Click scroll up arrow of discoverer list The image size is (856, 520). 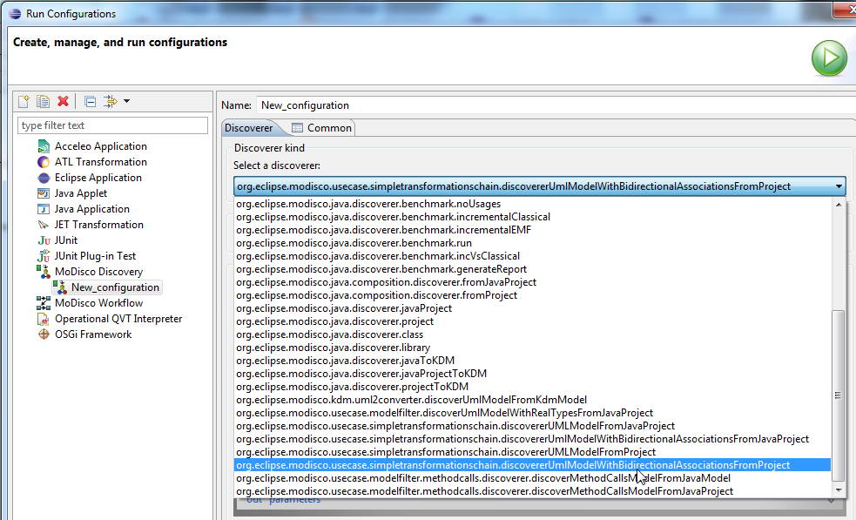coord(839,205)
